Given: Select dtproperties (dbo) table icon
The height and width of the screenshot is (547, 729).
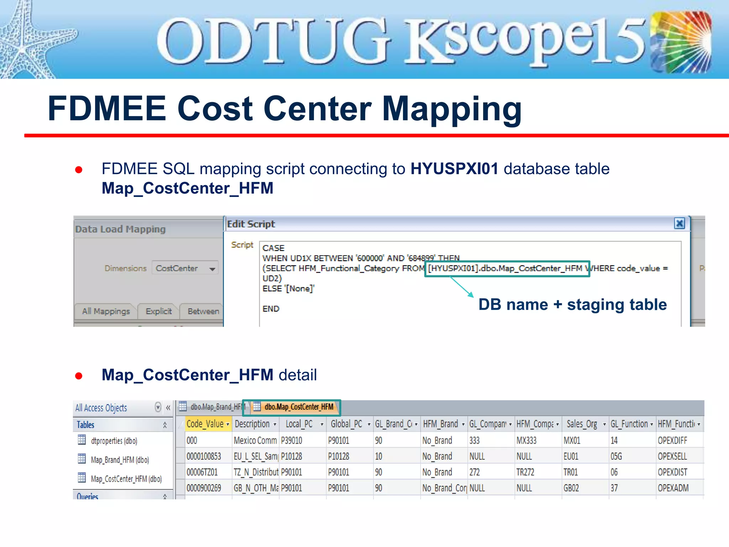Looking at the screenshot, I should coord(82,440).
